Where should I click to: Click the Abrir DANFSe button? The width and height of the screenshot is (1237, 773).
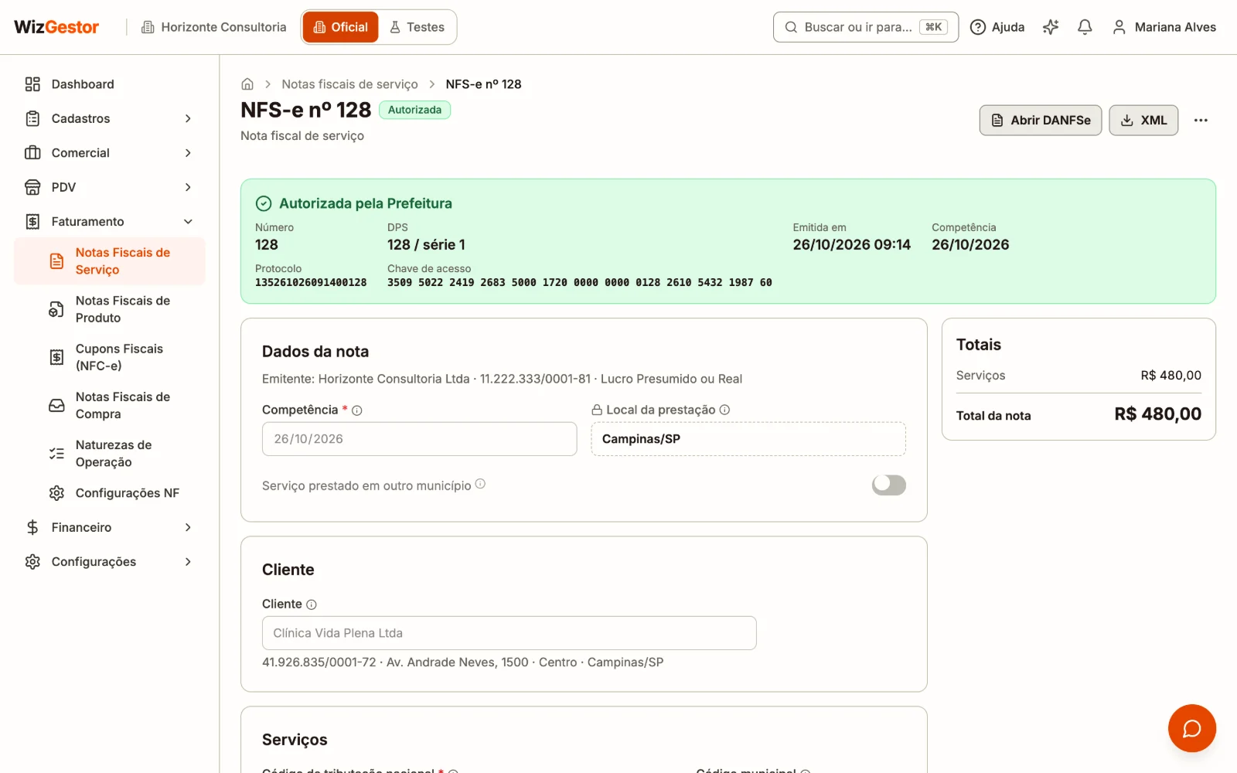tap(1041, 121)
